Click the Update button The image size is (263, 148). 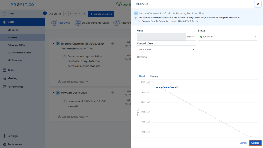click(255, 143)
